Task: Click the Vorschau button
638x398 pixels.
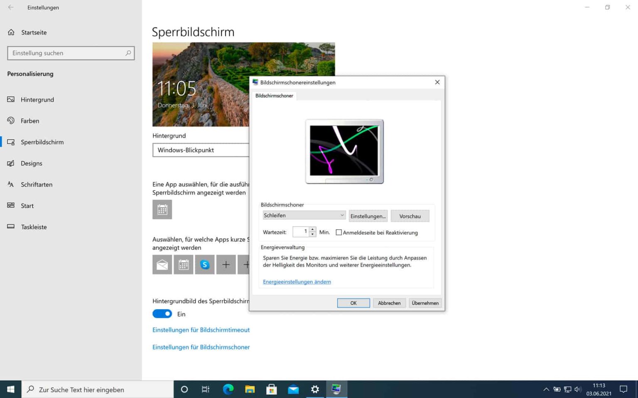Action: point(410,216)
